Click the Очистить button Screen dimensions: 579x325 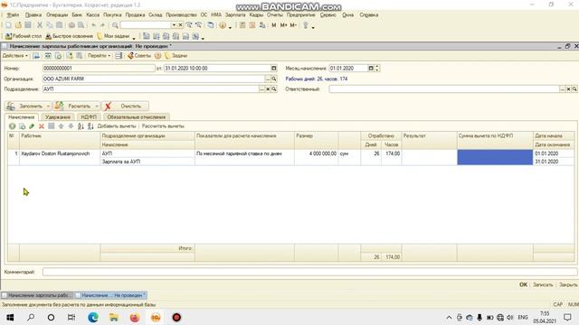pos(125,107)
